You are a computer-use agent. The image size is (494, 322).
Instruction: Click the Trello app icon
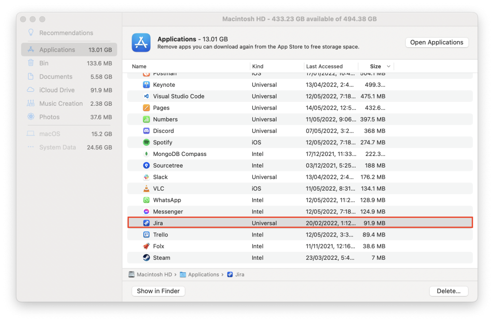click(x=146, y=235)
